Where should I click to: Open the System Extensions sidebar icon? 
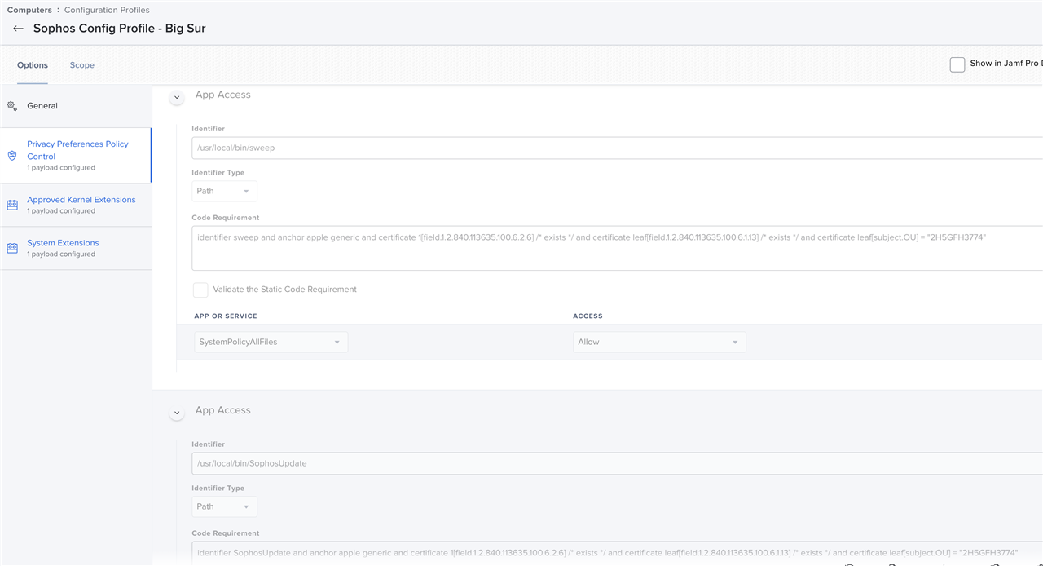click(x=12, y=248)
